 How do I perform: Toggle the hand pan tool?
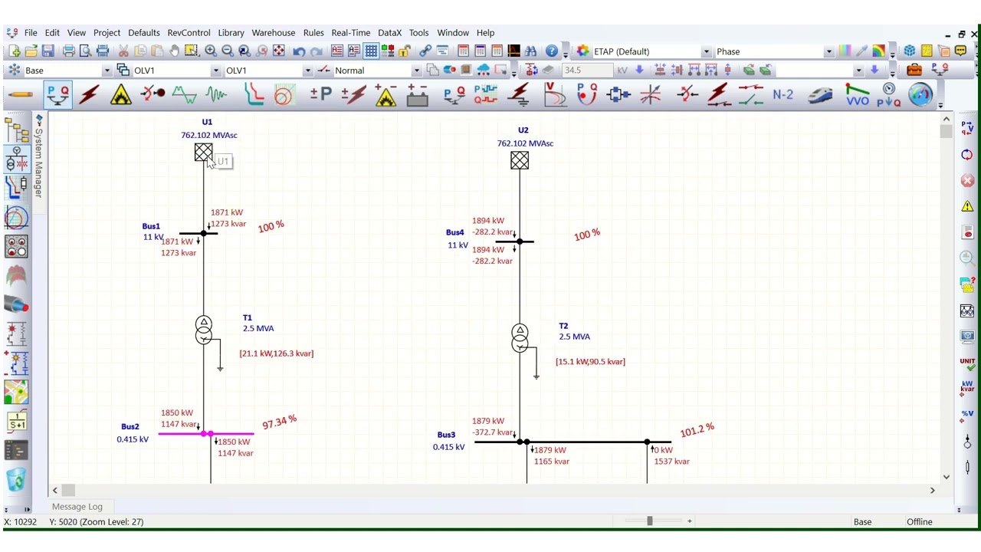coord(175,51)
